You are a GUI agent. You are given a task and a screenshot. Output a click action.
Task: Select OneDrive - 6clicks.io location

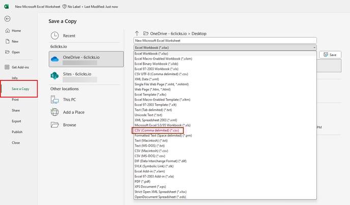click(x=86, y=59)
